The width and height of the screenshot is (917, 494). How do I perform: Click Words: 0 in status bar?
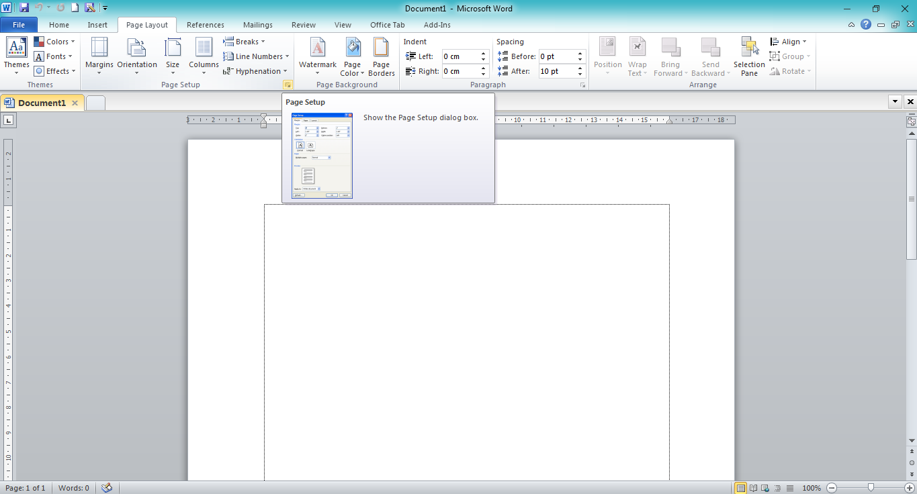click(74, 488)
